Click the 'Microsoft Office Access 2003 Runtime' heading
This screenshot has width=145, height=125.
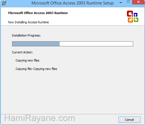click(x=38, y=13)
